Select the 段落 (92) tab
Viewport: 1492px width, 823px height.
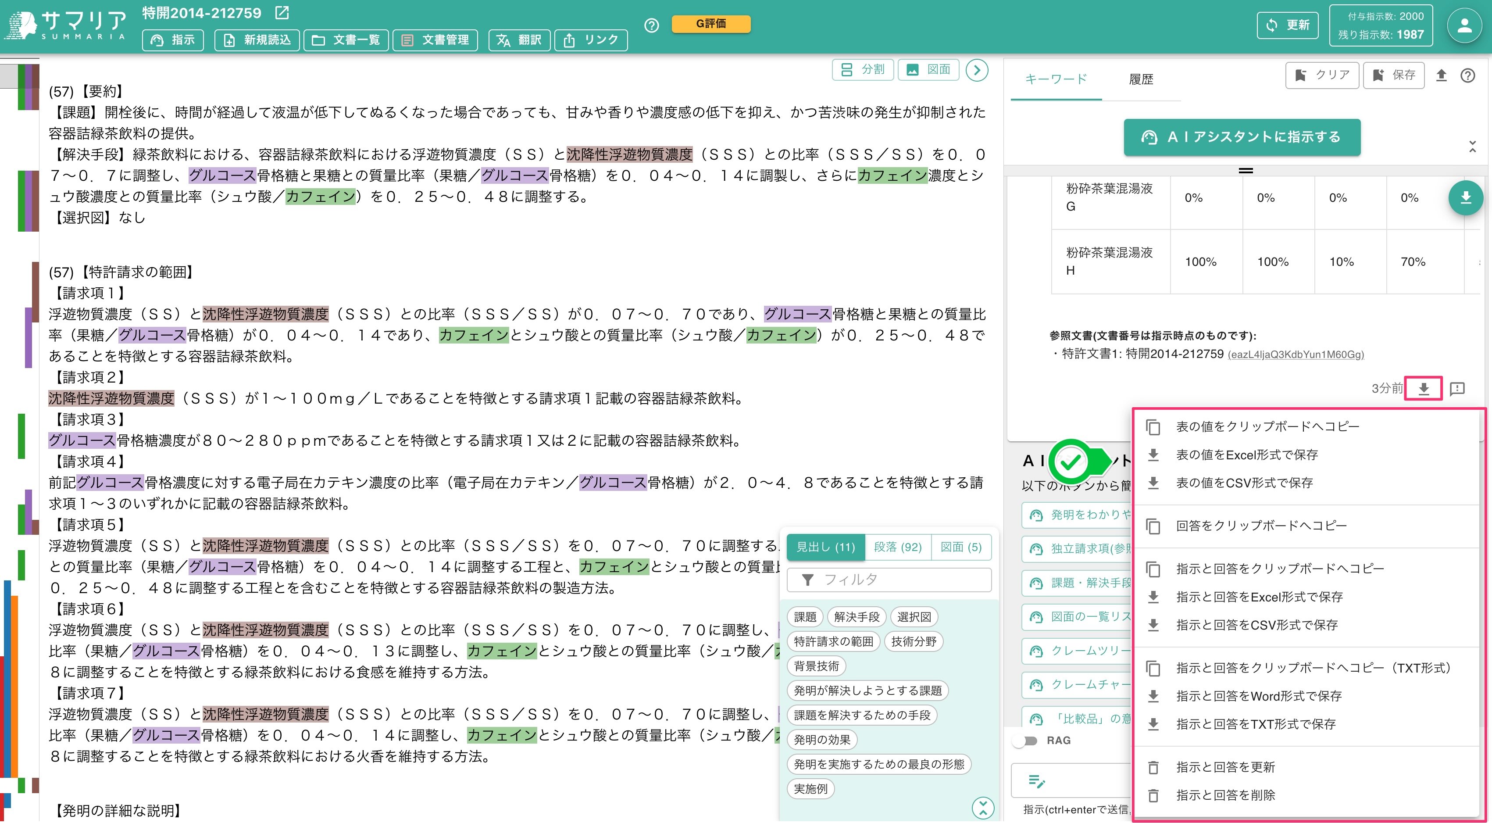click(x=897, y=547)
